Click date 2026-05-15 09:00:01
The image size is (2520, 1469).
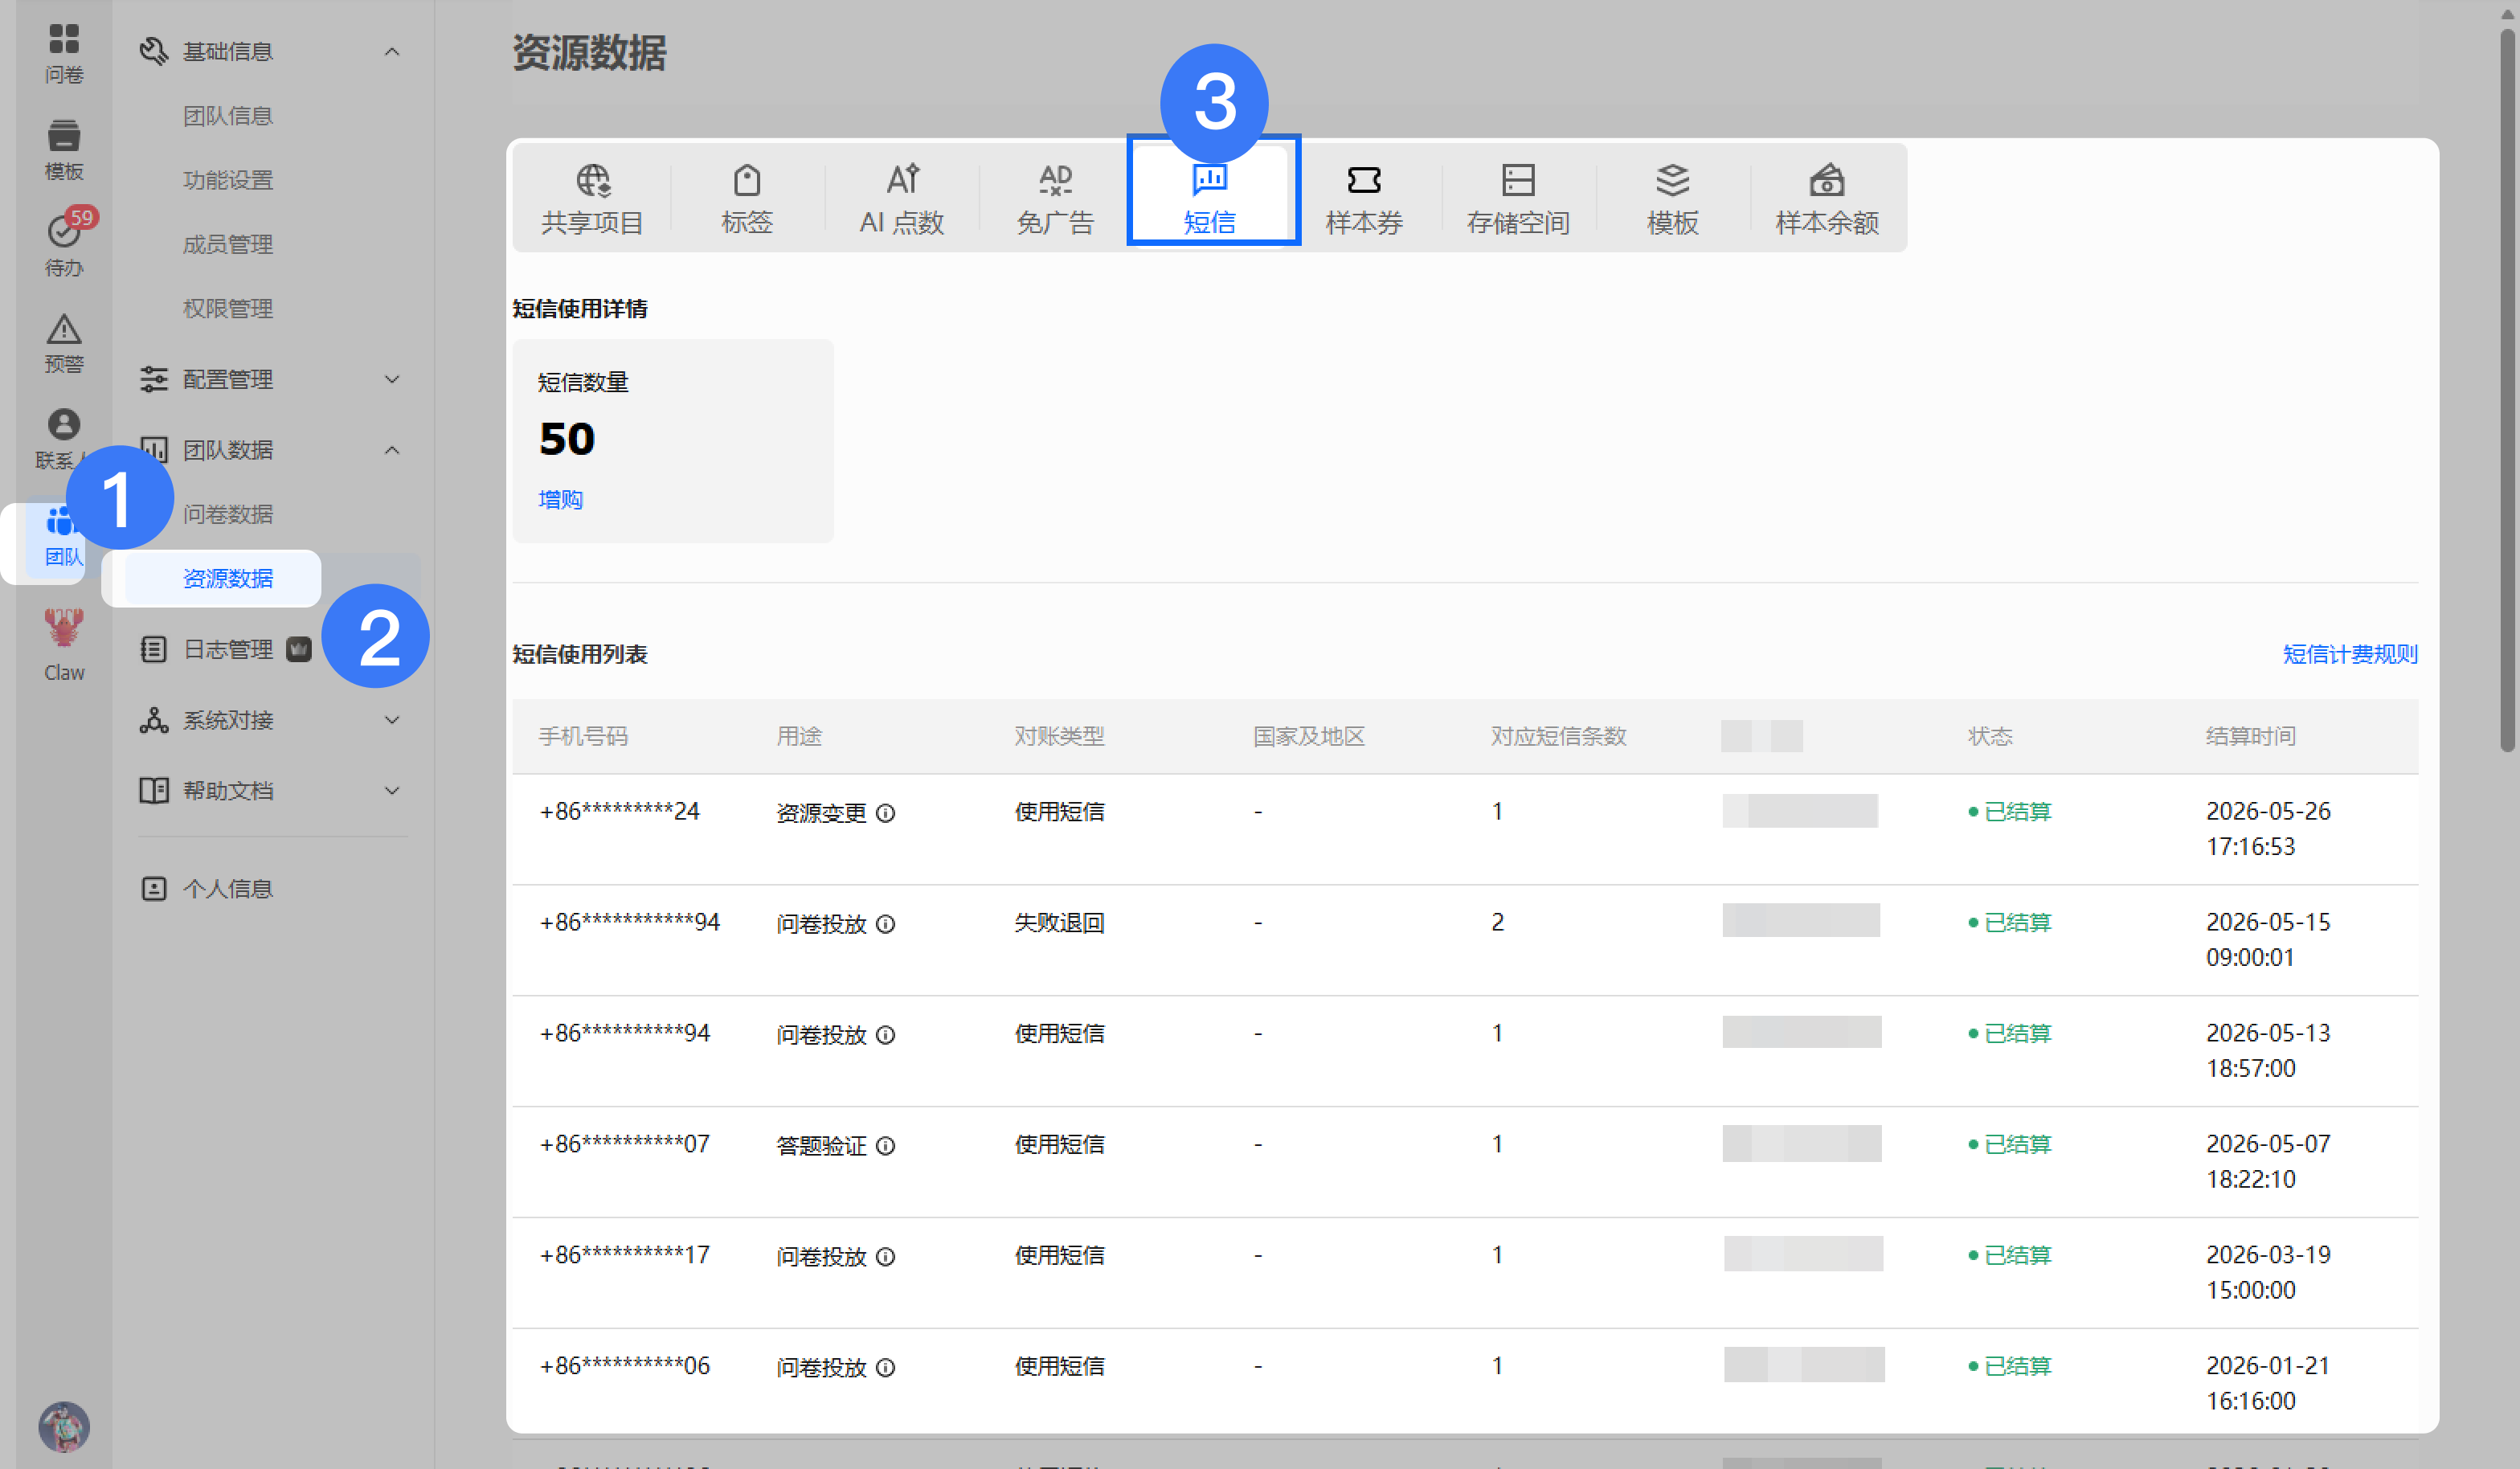2267,939
